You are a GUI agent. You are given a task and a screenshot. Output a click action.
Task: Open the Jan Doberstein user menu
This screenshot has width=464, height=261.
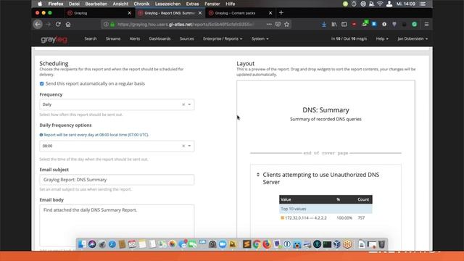(413, 38)
